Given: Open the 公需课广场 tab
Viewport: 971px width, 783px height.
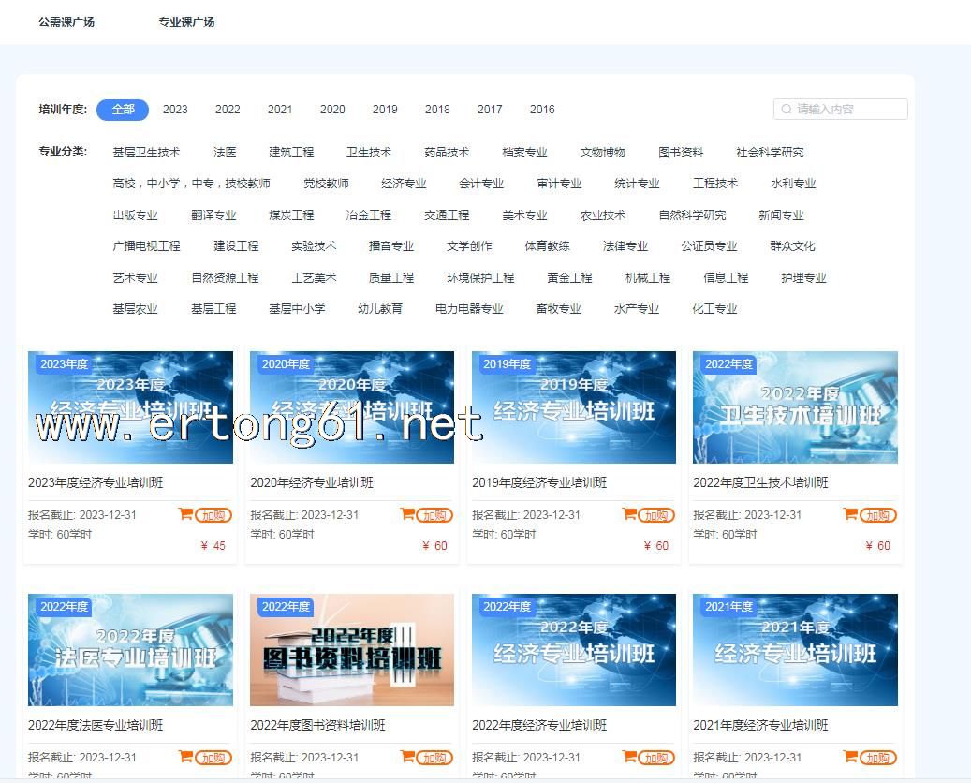Looking at the screenshot, I should point(66,22).
